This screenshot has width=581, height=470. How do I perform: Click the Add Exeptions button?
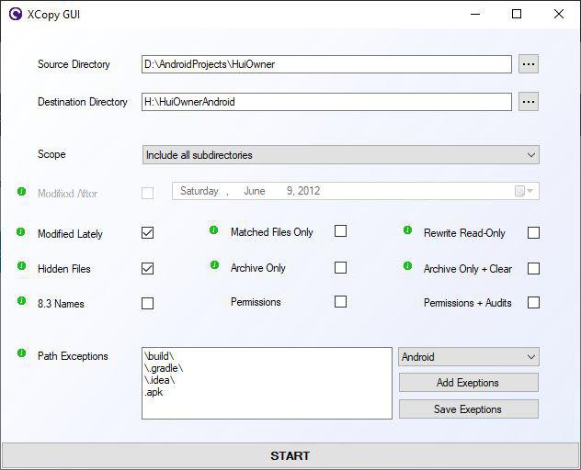click(x=469, y=382)
